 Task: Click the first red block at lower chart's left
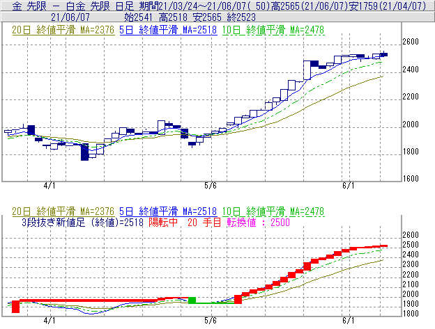pos(16,307)
